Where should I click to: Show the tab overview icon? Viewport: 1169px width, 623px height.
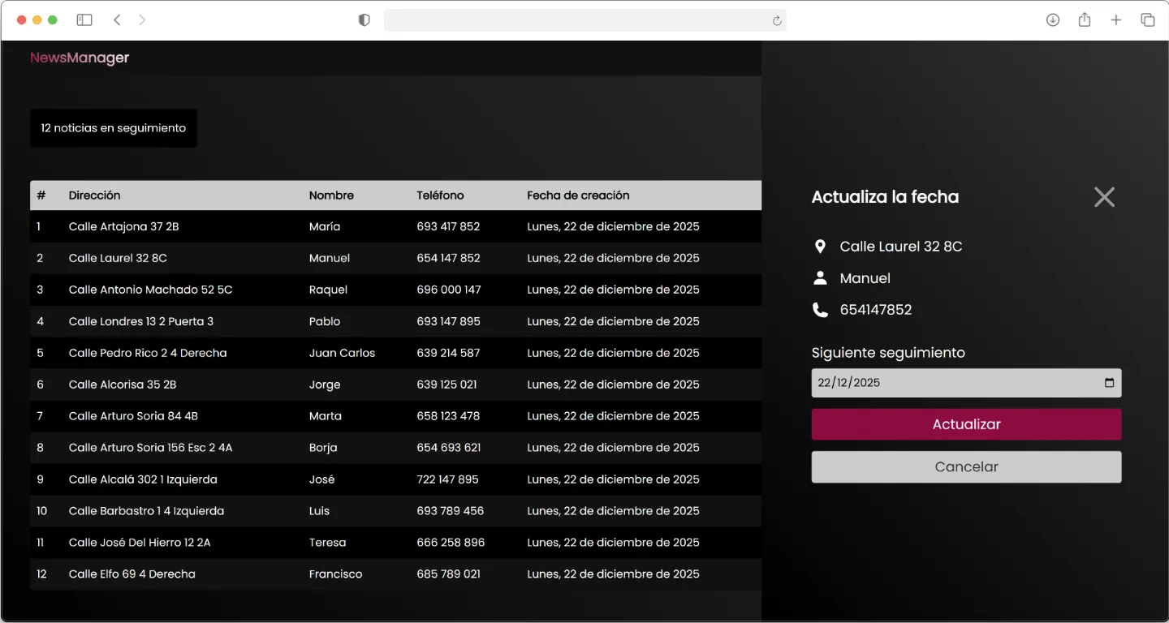pyautogui.click(x=1148, y=20)
